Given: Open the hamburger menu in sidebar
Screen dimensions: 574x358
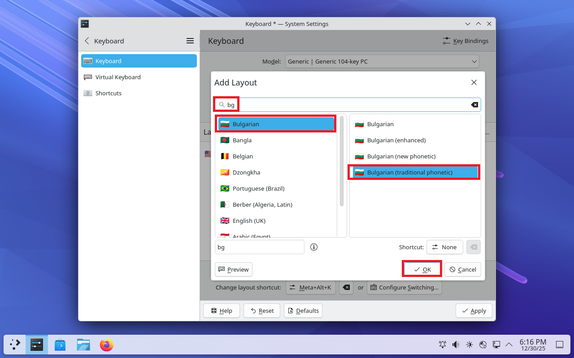Looking at the screenshot, I should coord(190,41).
